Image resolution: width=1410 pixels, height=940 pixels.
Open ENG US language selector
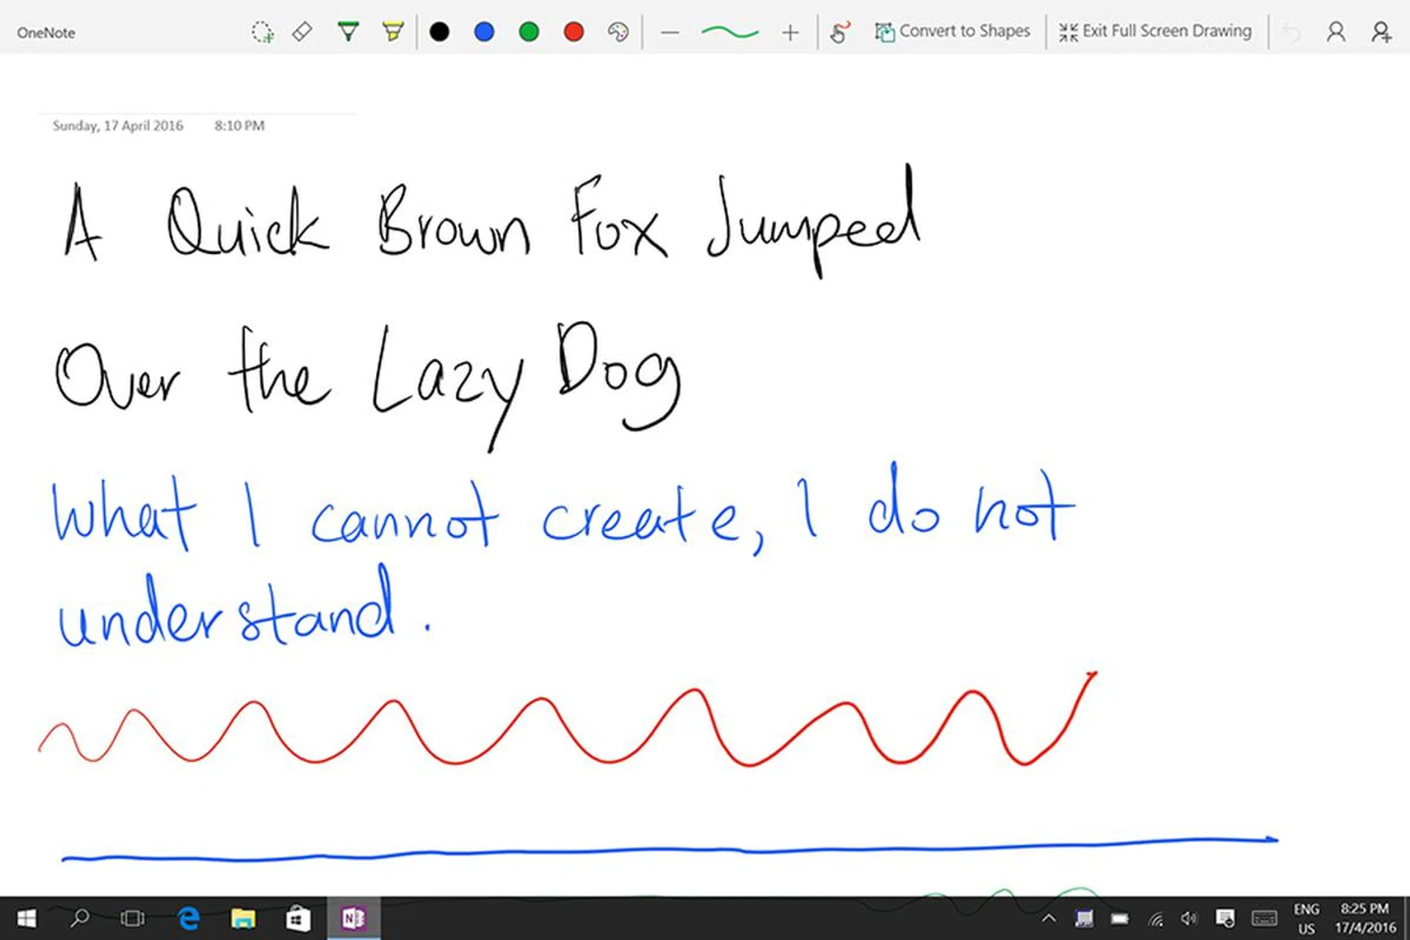click(x=1306, y=919)
